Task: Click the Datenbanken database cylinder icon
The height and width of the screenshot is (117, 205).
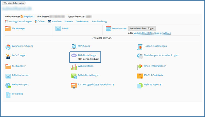Action: coord(108,29)
